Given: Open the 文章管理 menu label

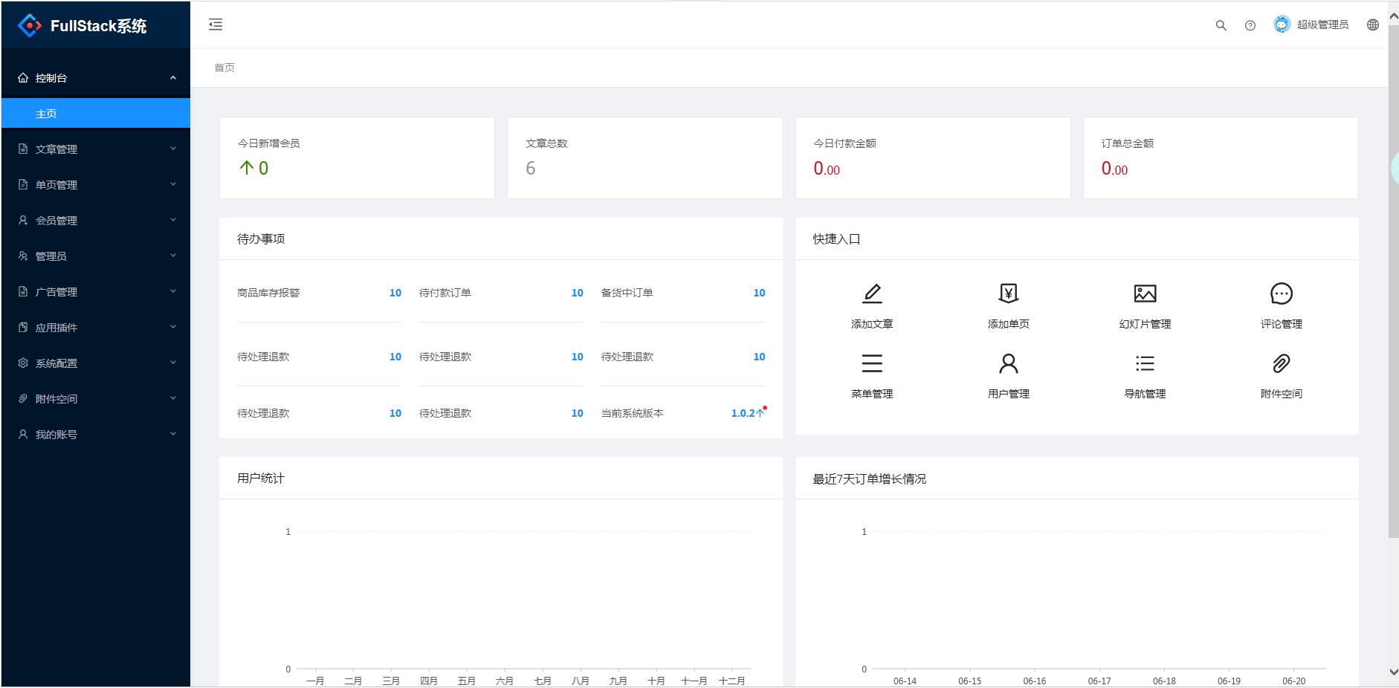Looking at the screenshot, I should tap(56, 149).
